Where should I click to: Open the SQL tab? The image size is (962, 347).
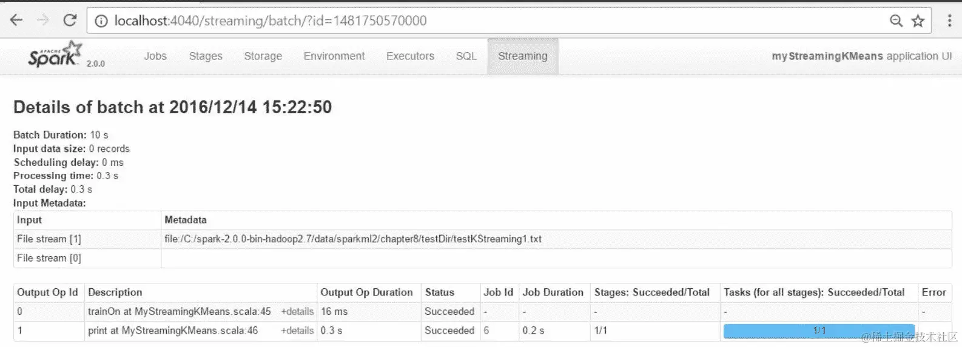[x=466, y=56]
